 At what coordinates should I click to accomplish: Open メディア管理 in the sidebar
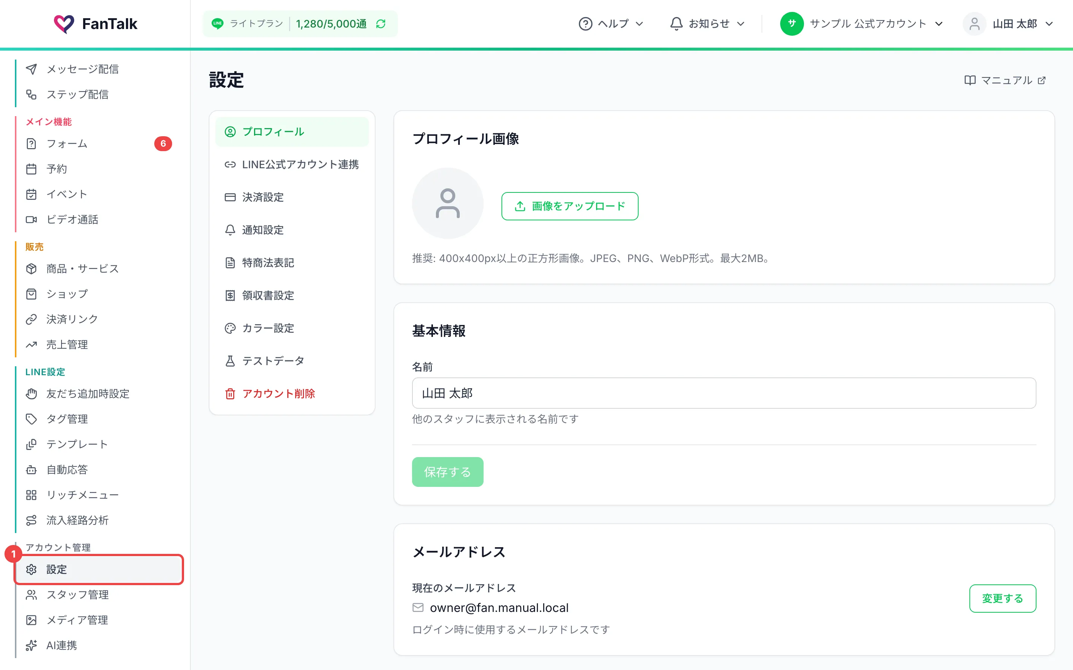(99, 620)
